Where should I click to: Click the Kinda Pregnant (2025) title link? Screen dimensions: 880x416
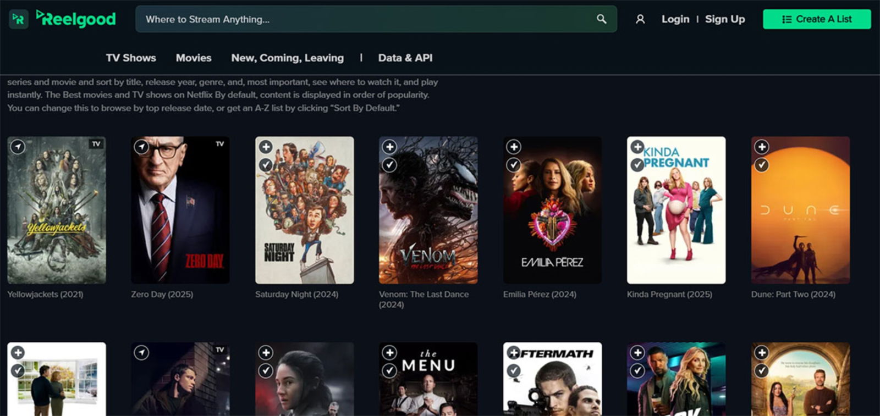pyautogui.click(x=670, y=295)
